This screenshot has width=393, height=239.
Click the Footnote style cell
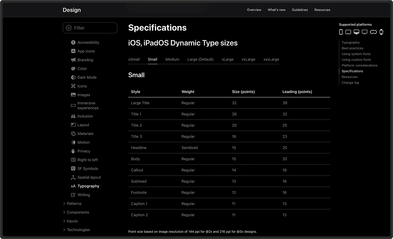coord(139,193)
